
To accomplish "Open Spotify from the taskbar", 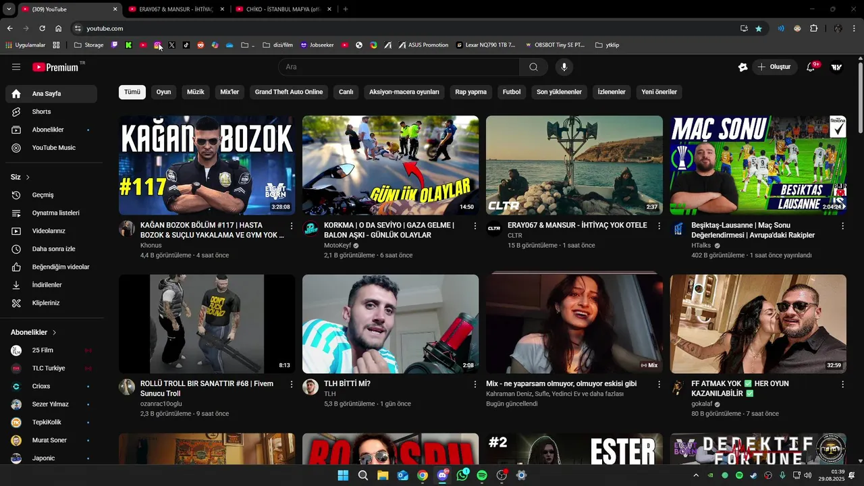I will tap(482, 475).
